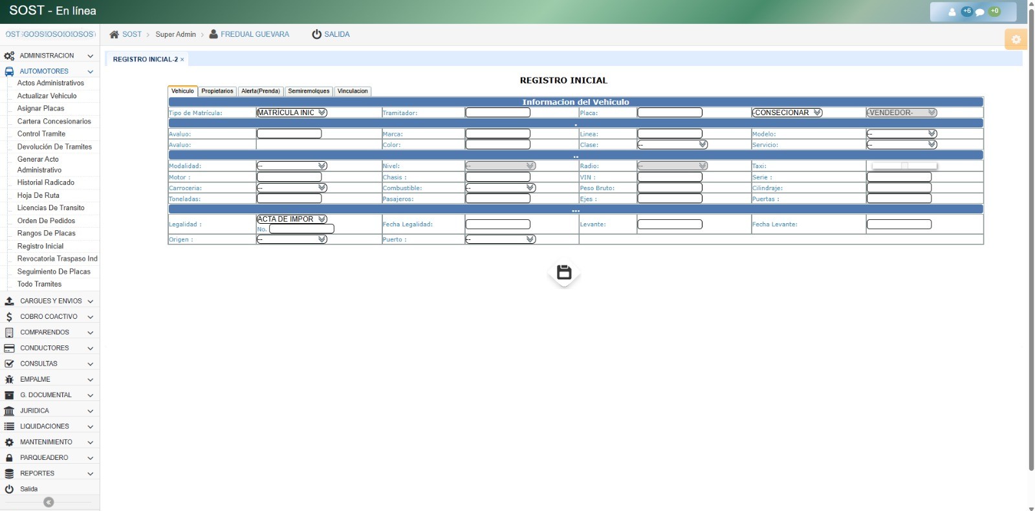Click the Placa input field
The height and width of the screenshot is (511, 1035).
(670, 113)
